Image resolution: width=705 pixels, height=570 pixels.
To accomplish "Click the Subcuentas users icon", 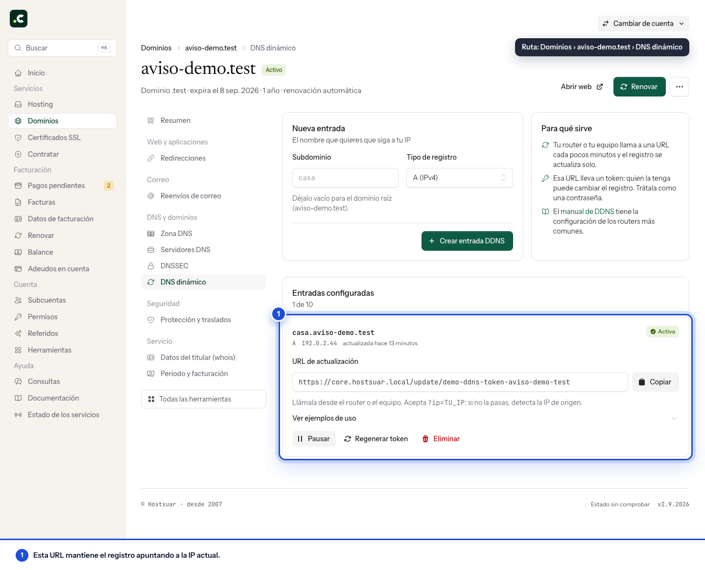I will (x=18, y=300).
